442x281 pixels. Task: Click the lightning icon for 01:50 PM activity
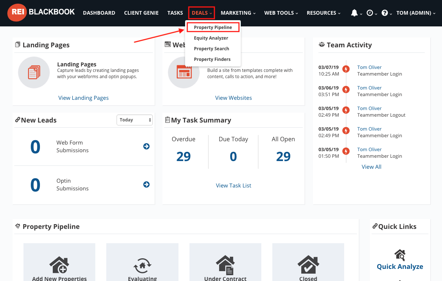pyautogui.click(x=346, y=151)
